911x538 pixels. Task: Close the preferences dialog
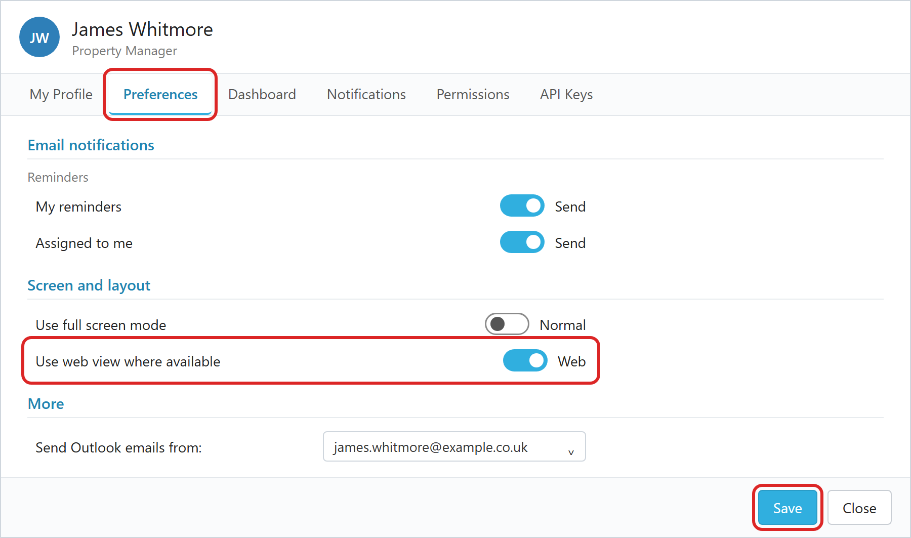pos(859,508)
